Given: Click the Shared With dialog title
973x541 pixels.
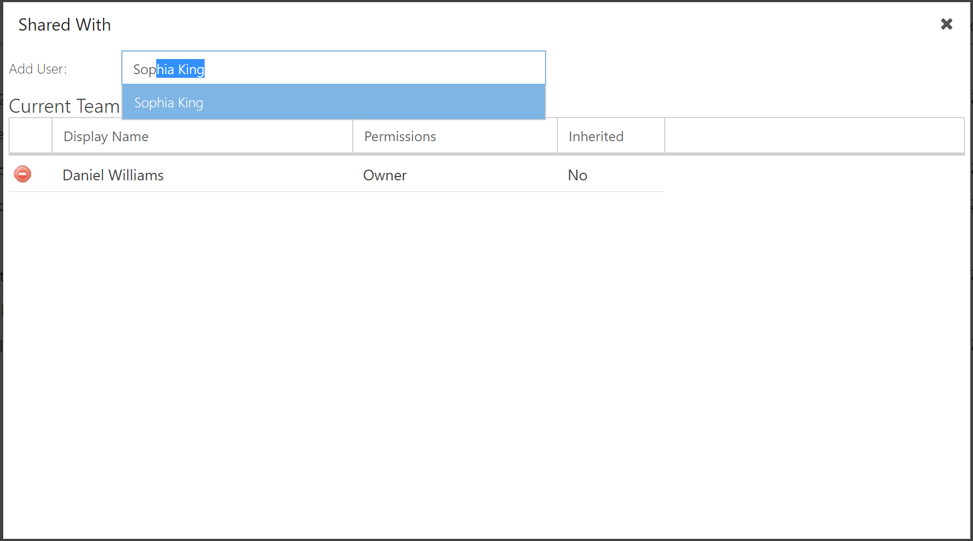Looking at the screenshot, I should click(64, 25).
